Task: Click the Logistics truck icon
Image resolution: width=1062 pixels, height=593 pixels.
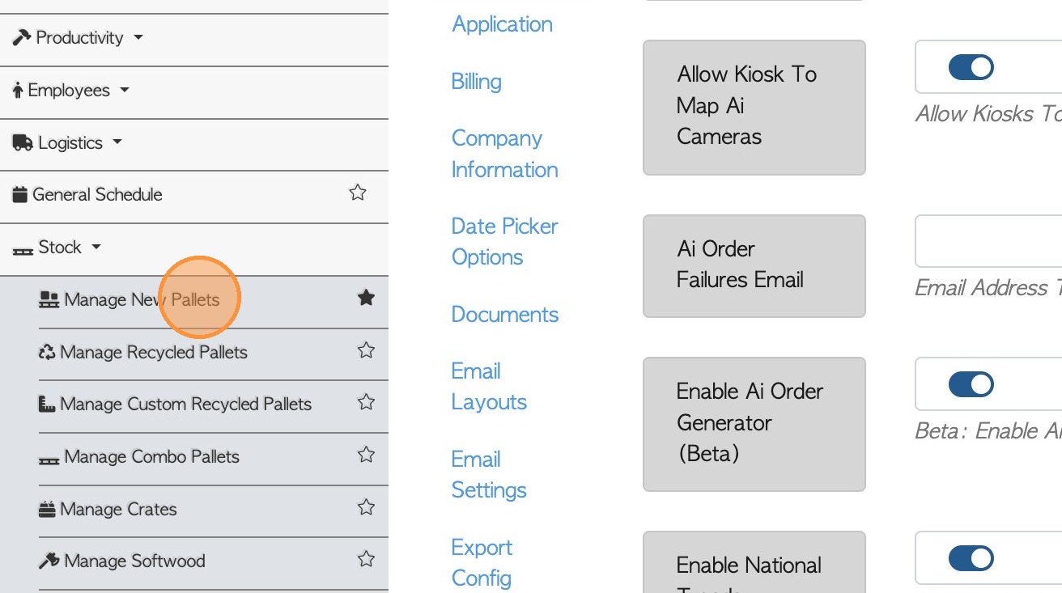Action: pos(22,142)
